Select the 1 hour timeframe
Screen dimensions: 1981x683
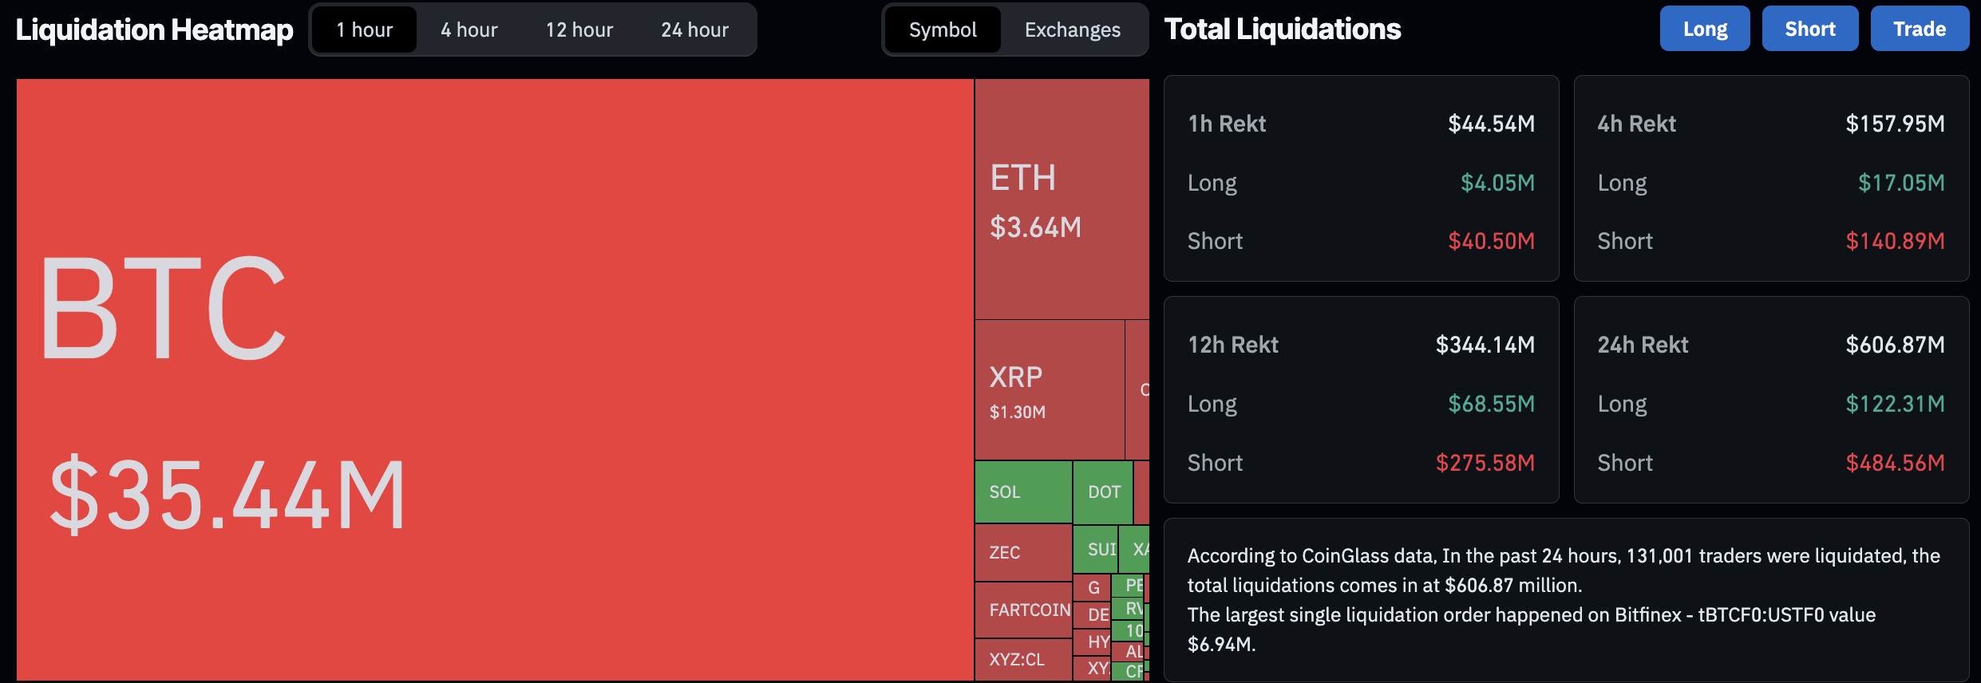(364, 30)
